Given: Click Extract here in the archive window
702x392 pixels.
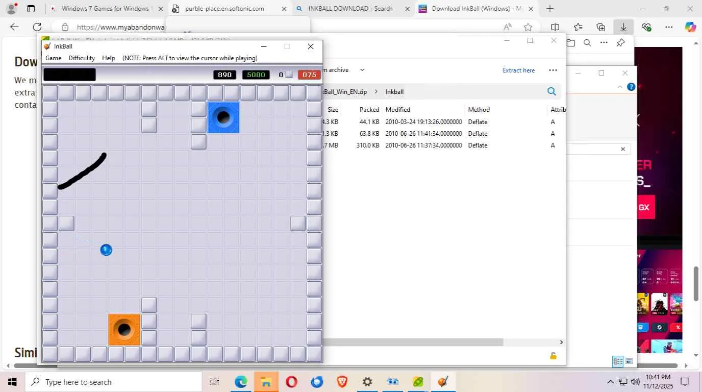Looking at the screenshot, I should [519, 70].
